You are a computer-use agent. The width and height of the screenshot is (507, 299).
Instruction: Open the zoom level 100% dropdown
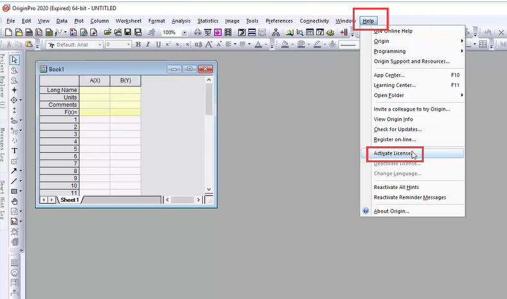point(184,32)
